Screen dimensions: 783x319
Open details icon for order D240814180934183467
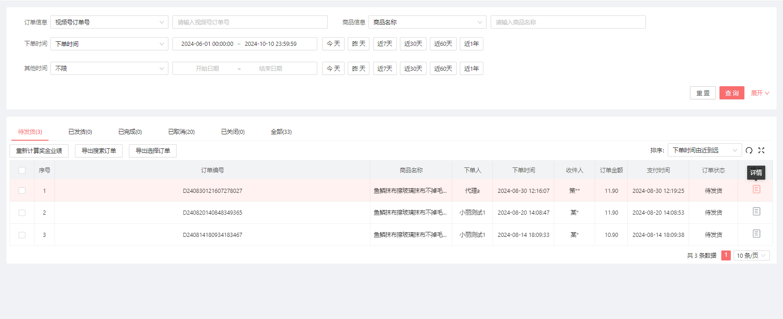click(x=756, y=234)
